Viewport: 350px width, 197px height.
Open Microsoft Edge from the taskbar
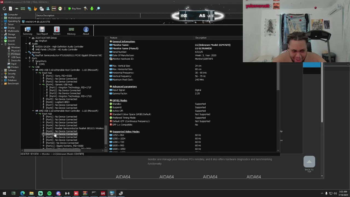tap(22, 193)
